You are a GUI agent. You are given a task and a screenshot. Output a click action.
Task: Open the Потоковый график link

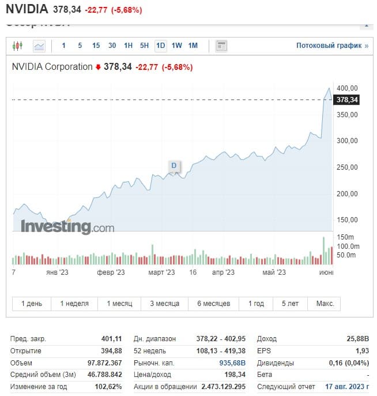click(x=332, y=46)
